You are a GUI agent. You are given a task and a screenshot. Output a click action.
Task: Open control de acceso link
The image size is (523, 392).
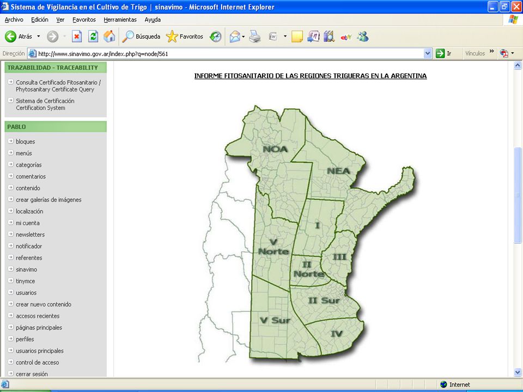tap(38, 363)
